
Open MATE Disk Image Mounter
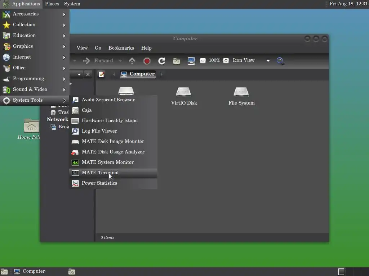point(113,141)
